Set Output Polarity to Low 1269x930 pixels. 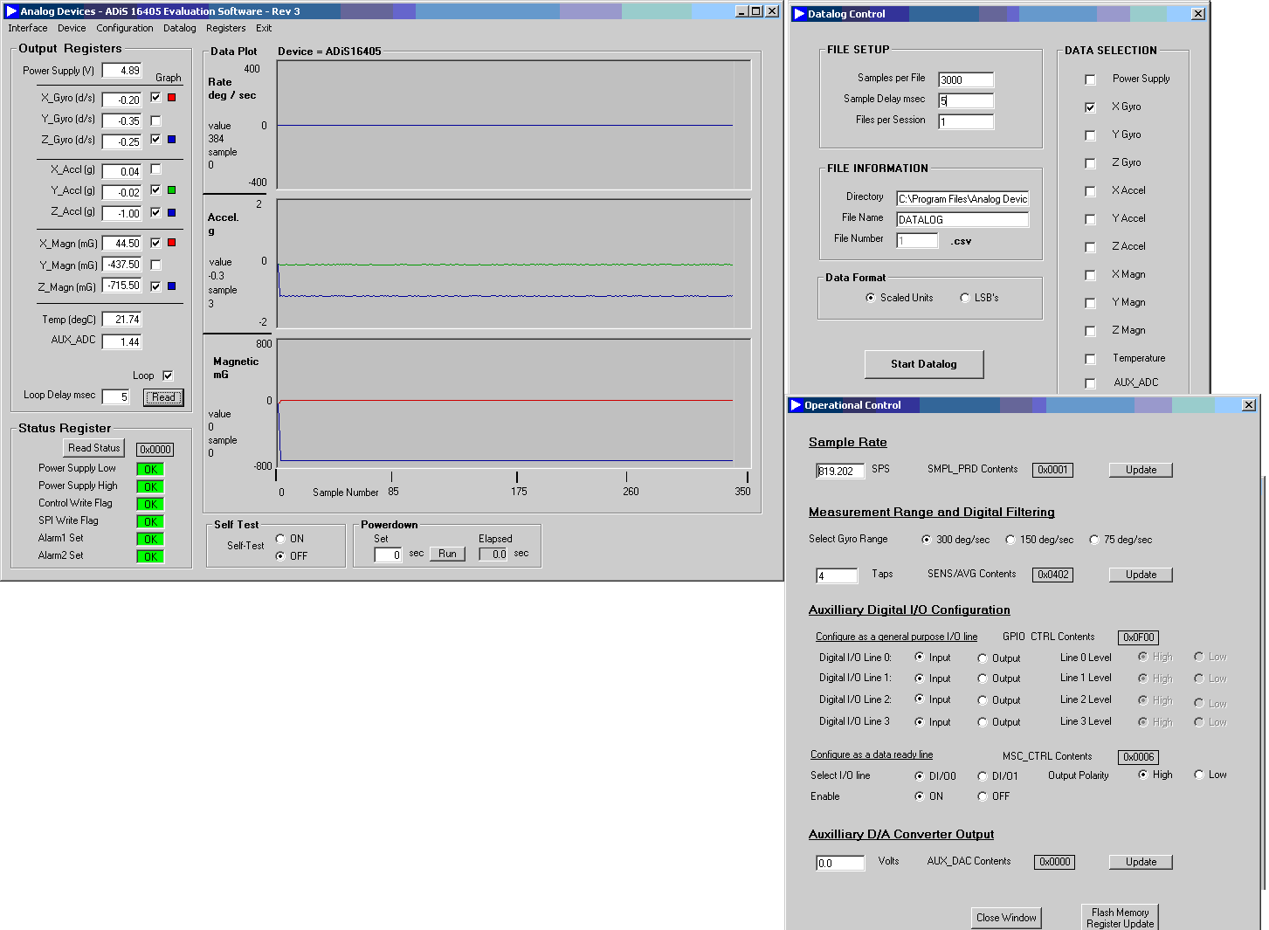tap(1199, 775)
